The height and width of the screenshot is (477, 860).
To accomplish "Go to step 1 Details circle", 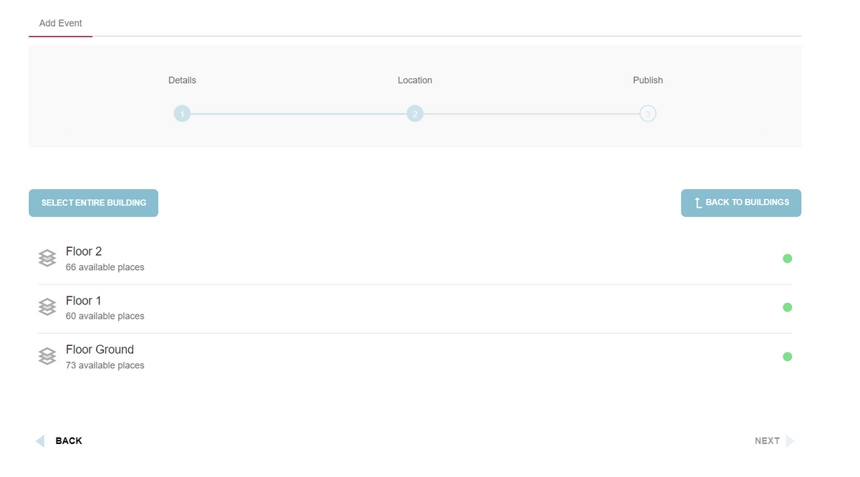I will click(182, 114).
